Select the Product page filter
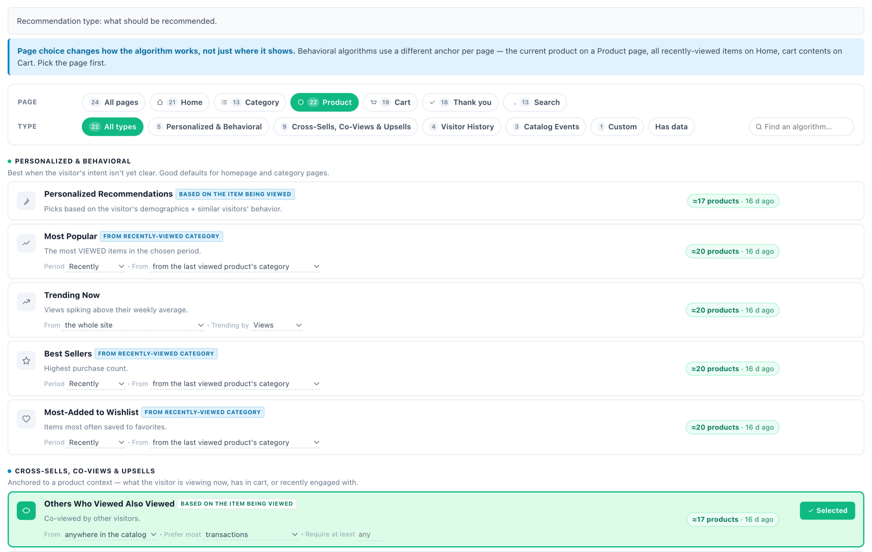The height and width of the screenshot is (552, 872). 325,102
